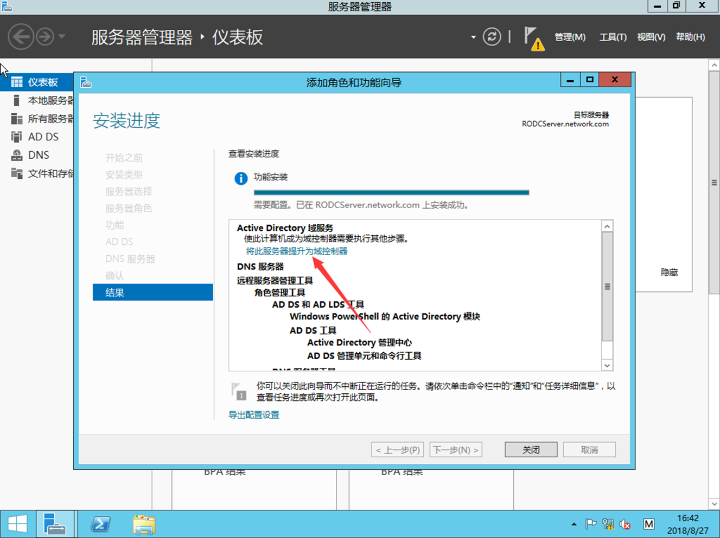
Task: Click the notification flag icon beside wizard tip
Action: coord(239,391)
